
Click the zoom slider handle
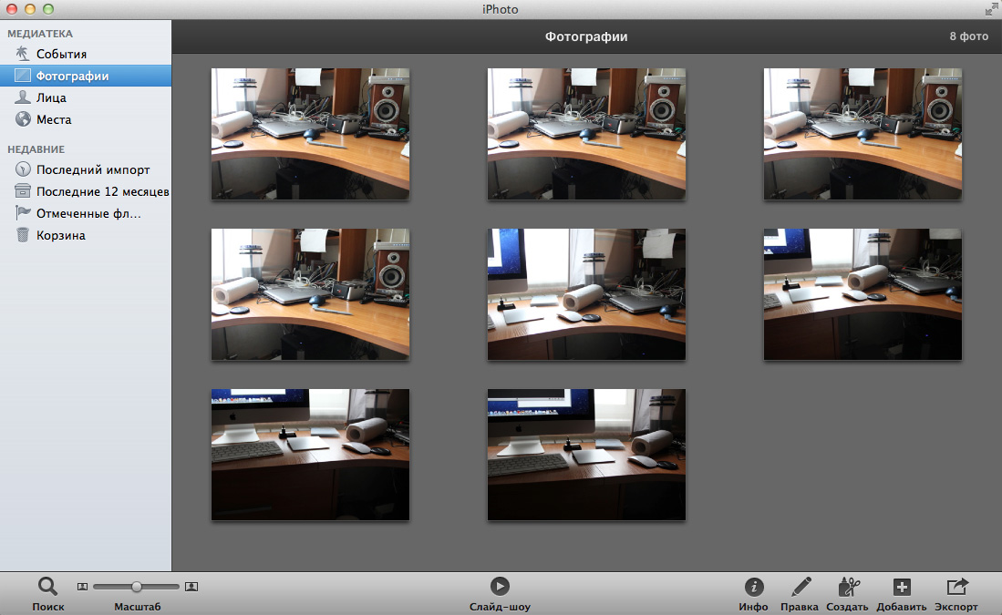coord(137,587)
